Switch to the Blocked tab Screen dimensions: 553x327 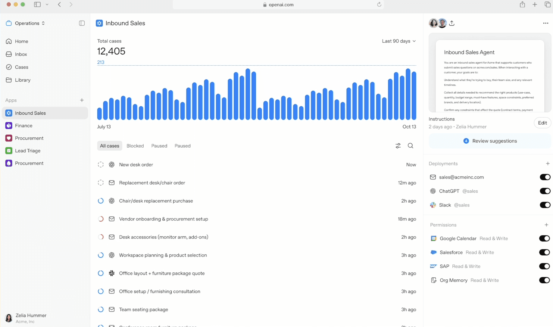coord(135,146)
